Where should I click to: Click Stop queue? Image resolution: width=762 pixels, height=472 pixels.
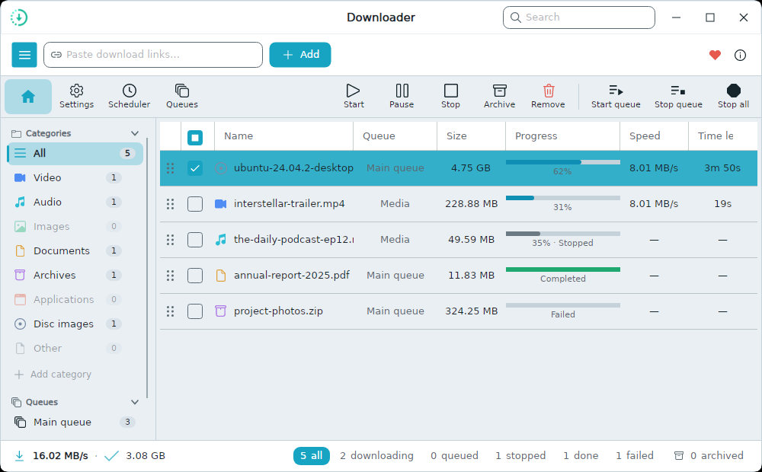(678, 97)
